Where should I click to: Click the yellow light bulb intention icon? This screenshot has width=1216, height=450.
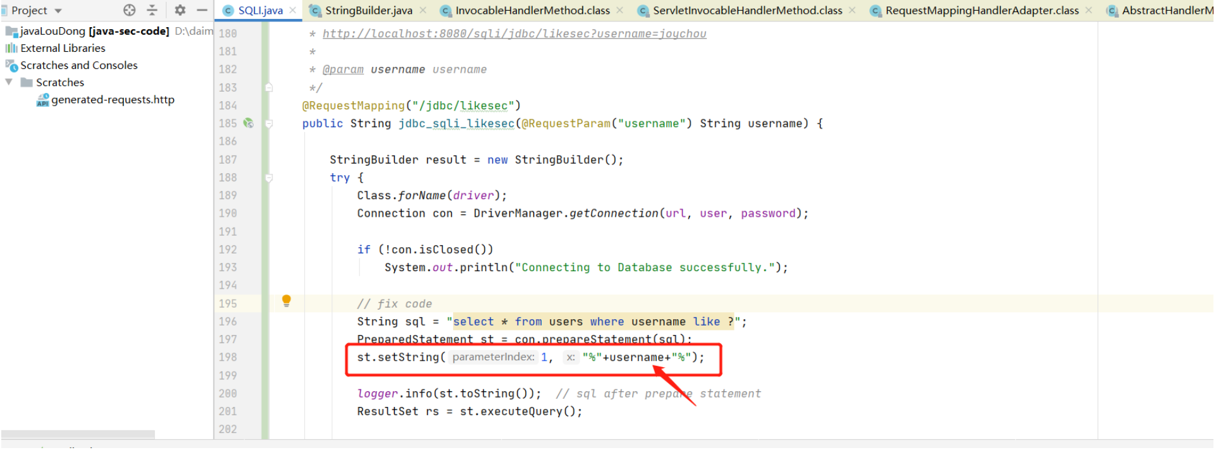(x=287, y=301)
